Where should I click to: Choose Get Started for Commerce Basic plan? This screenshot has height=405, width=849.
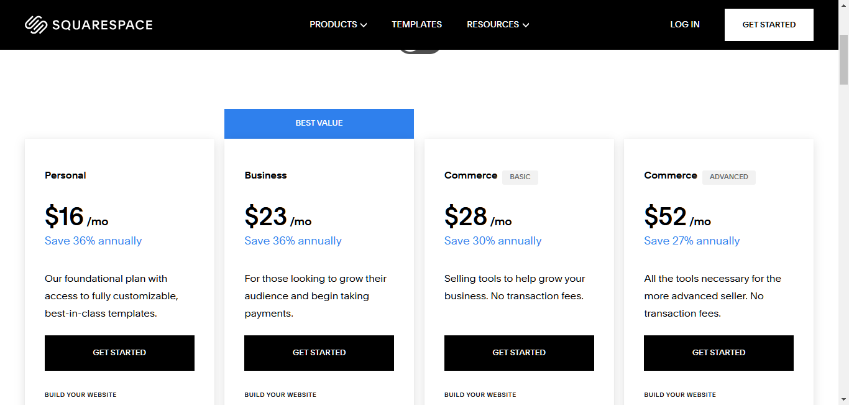point(519,353)
